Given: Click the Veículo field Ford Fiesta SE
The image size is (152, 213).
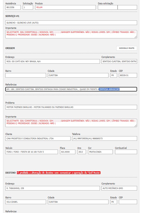Looking at the screenshot, I should (32, 152).
